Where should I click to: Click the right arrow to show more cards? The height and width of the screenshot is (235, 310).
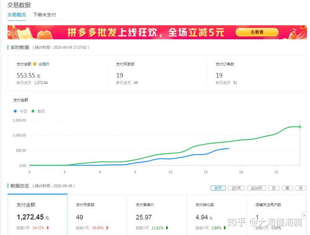pos(304,215)
